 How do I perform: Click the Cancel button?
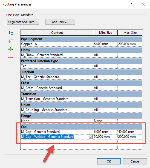(135, 161)
